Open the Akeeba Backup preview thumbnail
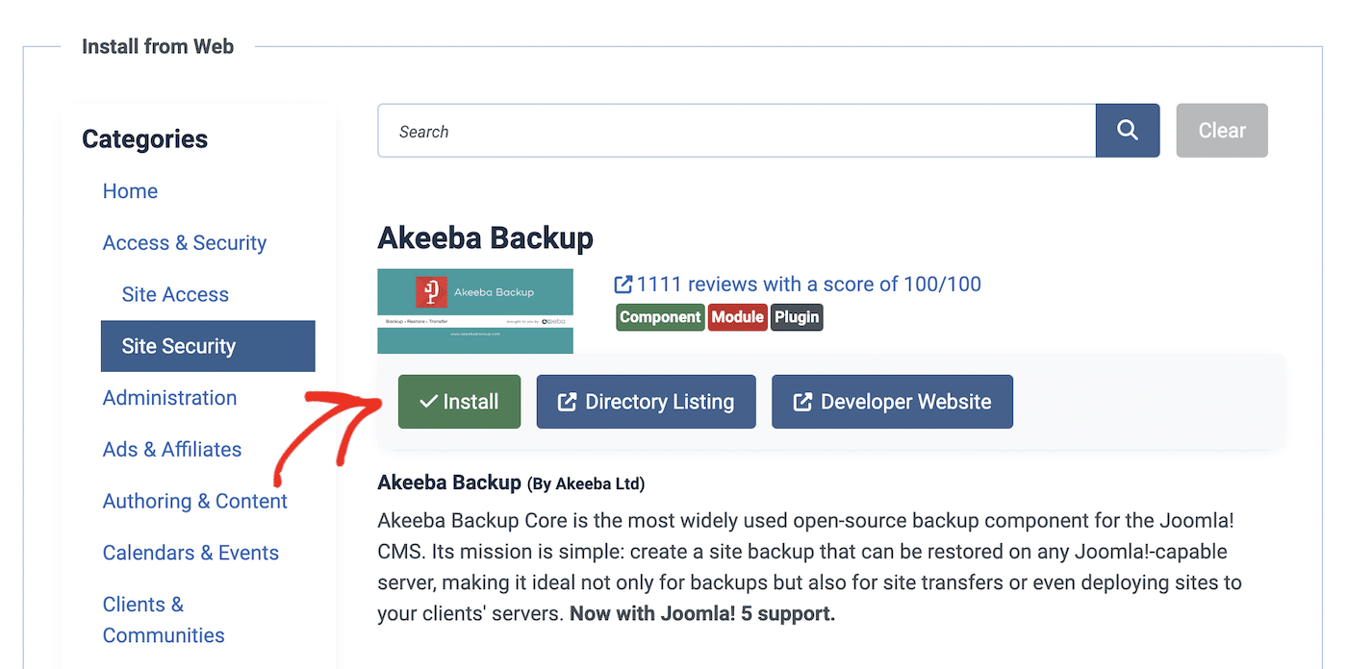Screen dimensions: 1347x669 point(475,310)
